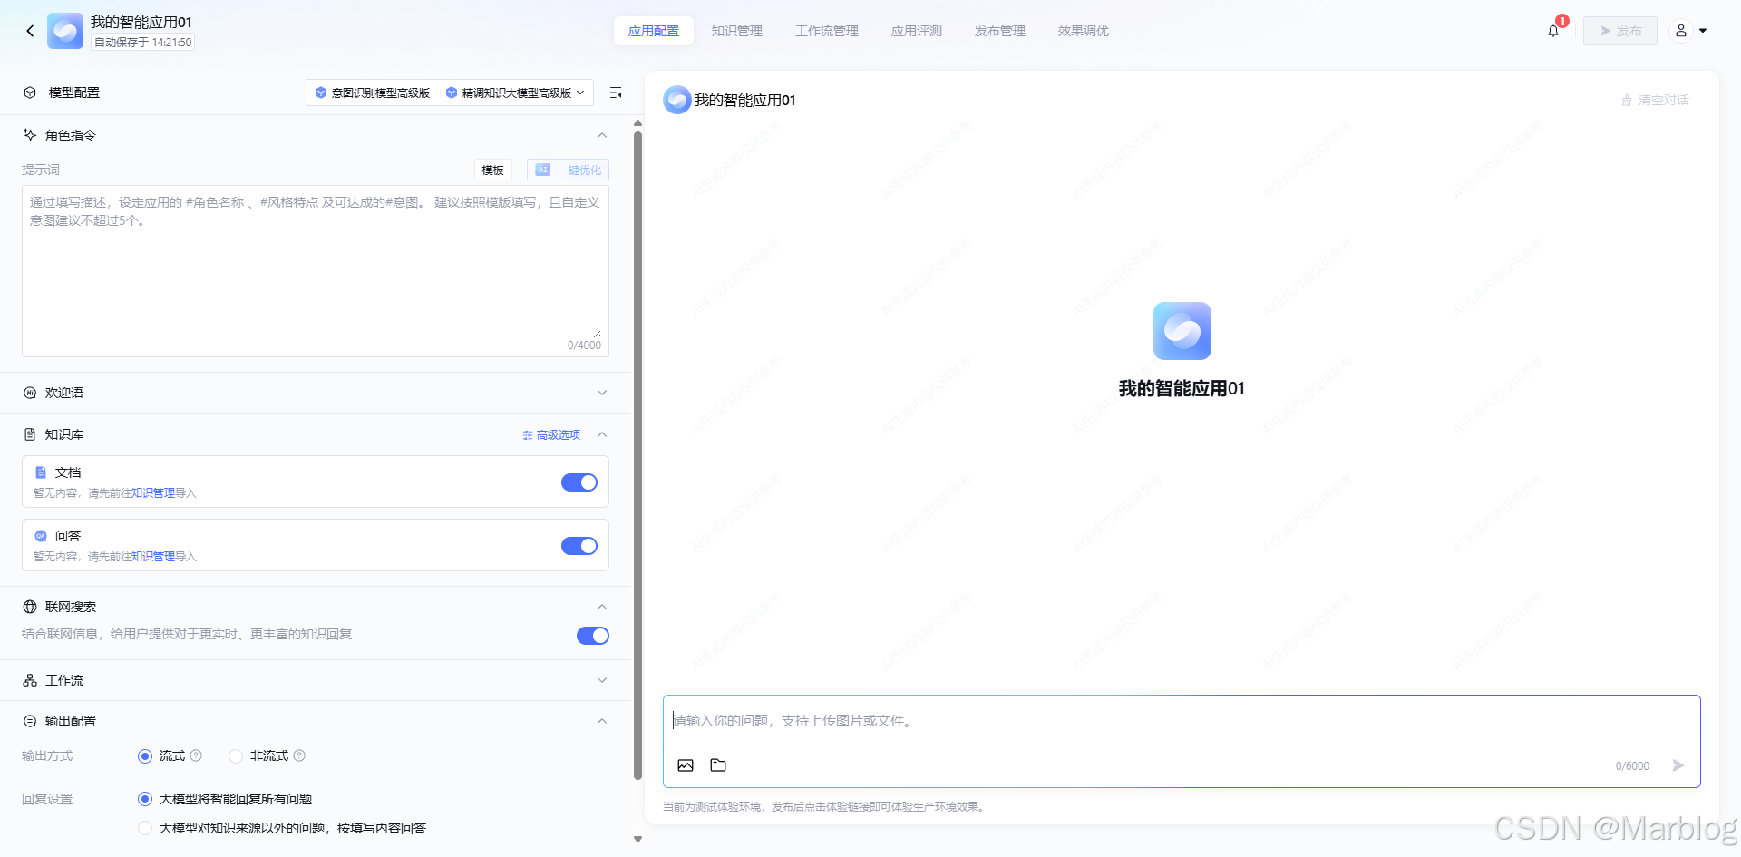The height and width of the screenshot is (857, 1741).
Task: Click the large center app logo
Action: [1182, 331]
